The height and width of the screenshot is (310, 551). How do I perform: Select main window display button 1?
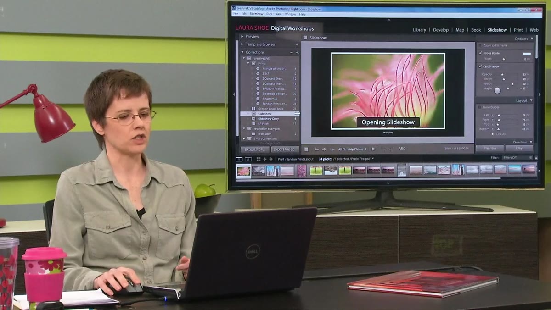239,159
